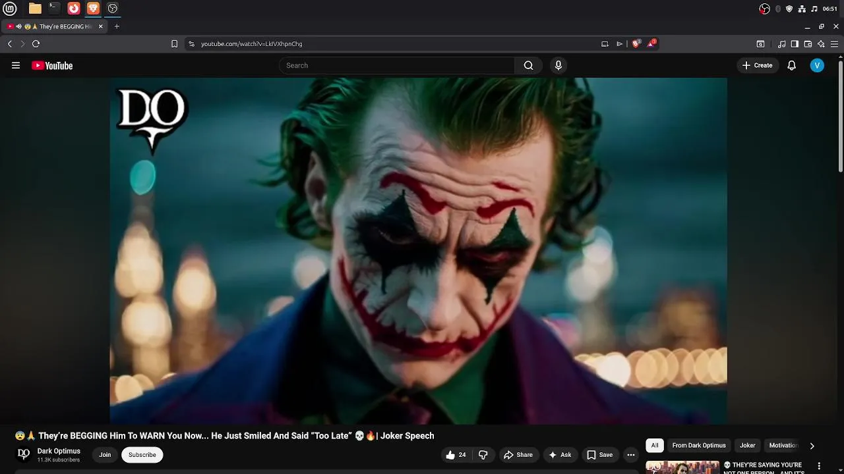Viewport: 844px width, 474px height.
Task: Open options menu for THEY'RE SAYING YOU'RE video
Action: [820, 466]
